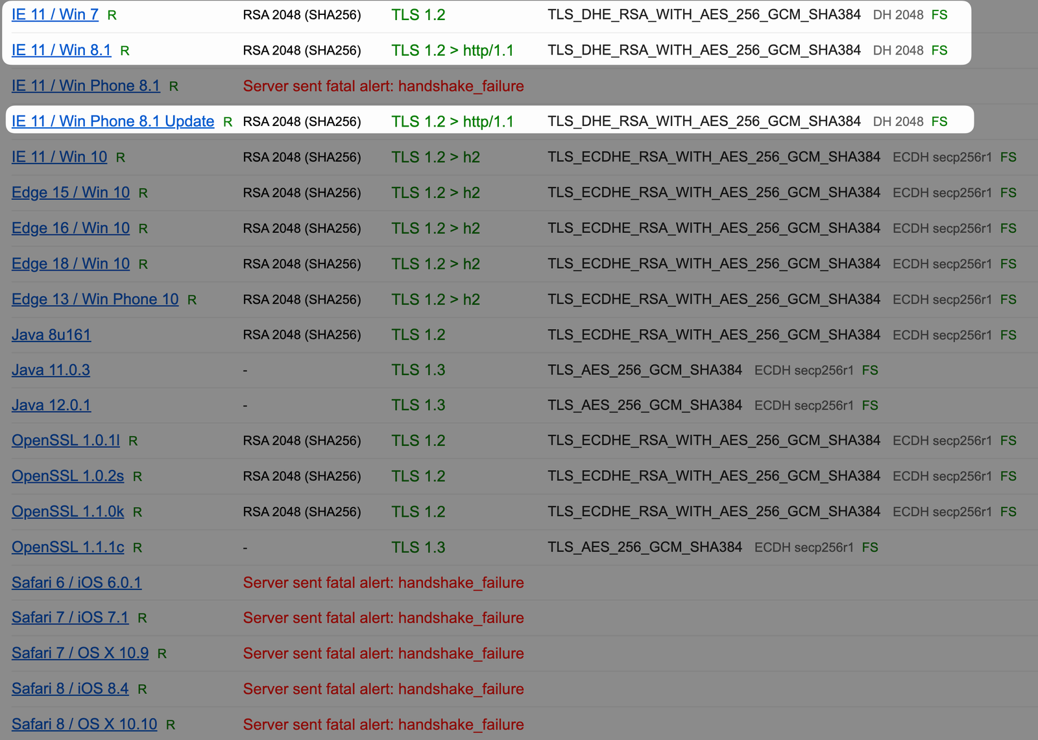Open the OpenSSL 1.0.1l link

point(66,440)
